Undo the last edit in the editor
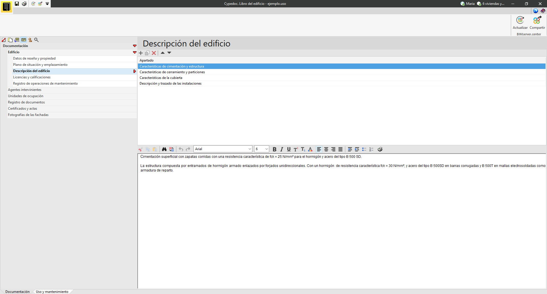The width and height of the screenshot is (547, 294). [181, 149]
